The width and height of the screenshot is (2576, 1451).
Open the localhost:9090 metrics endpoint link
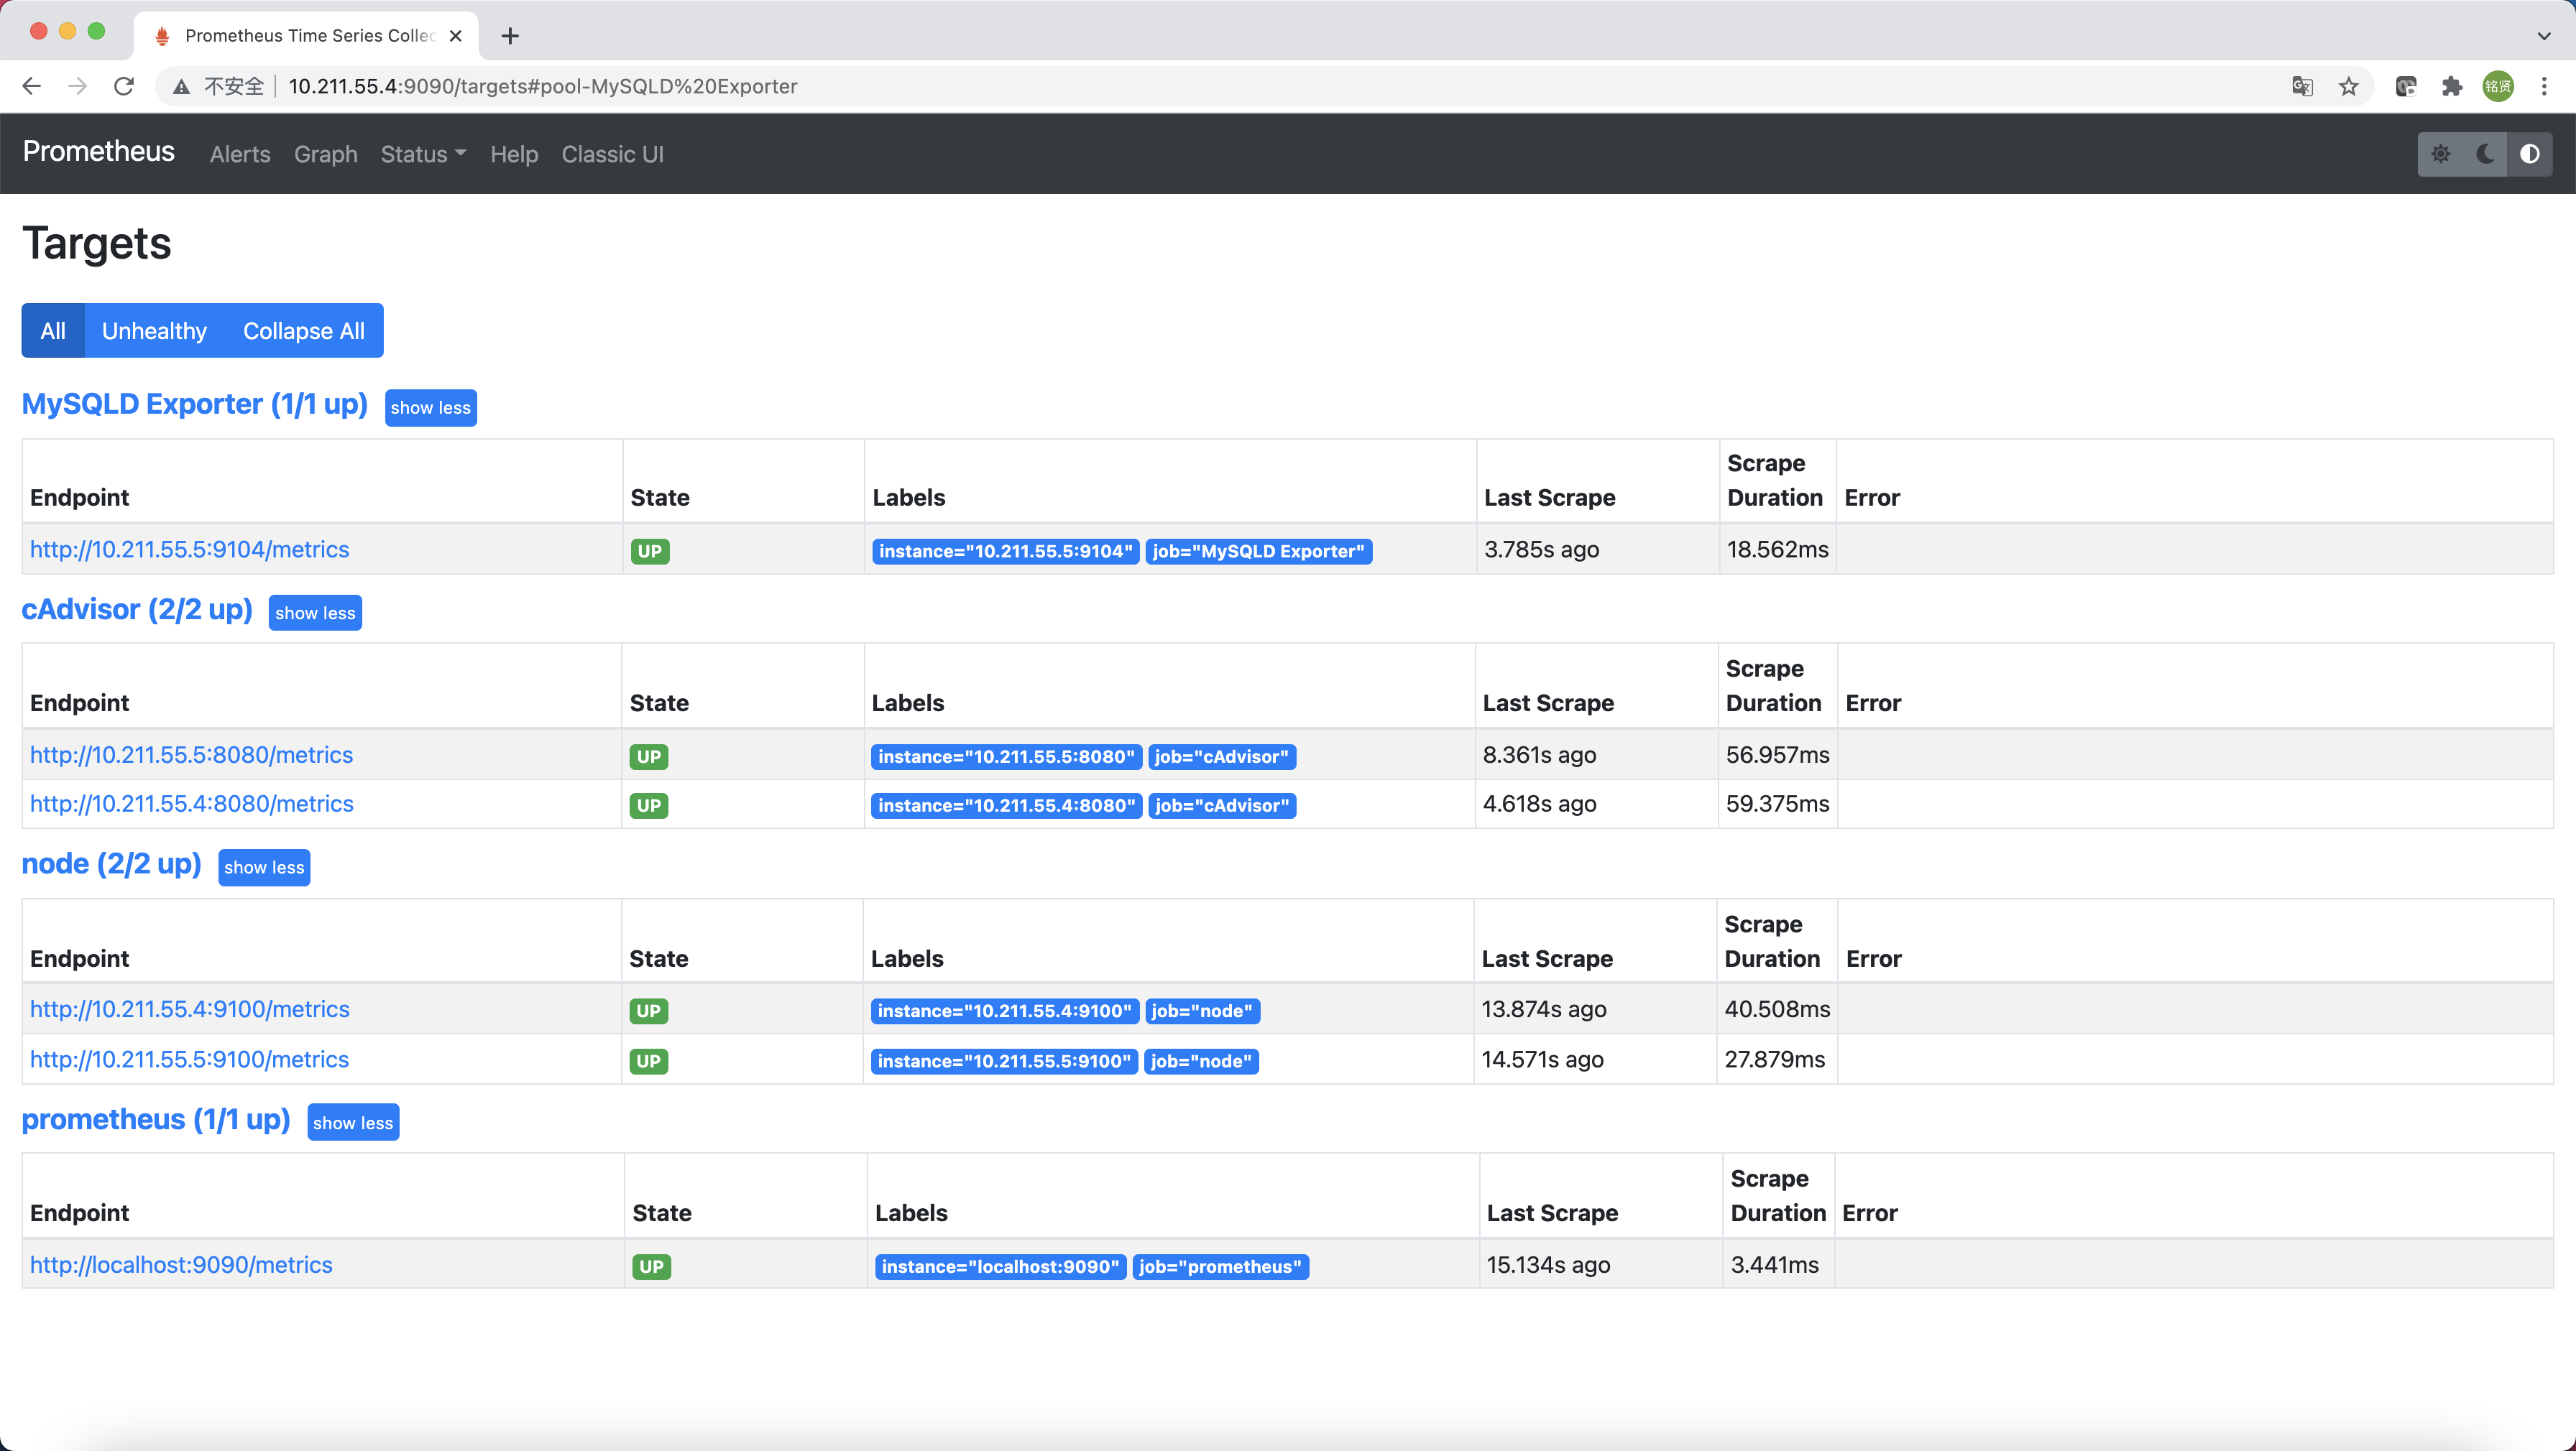click(x=181, y=1264)
